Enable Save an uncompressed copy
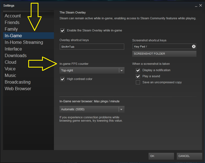Viewport: 205px width, 163px height. click(x=138, y=82)
